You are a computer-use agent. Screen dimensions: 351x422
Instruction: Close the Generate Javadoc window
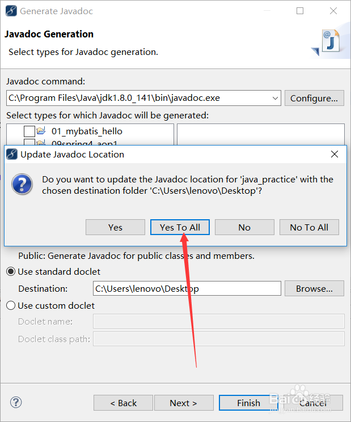(333, 11)
